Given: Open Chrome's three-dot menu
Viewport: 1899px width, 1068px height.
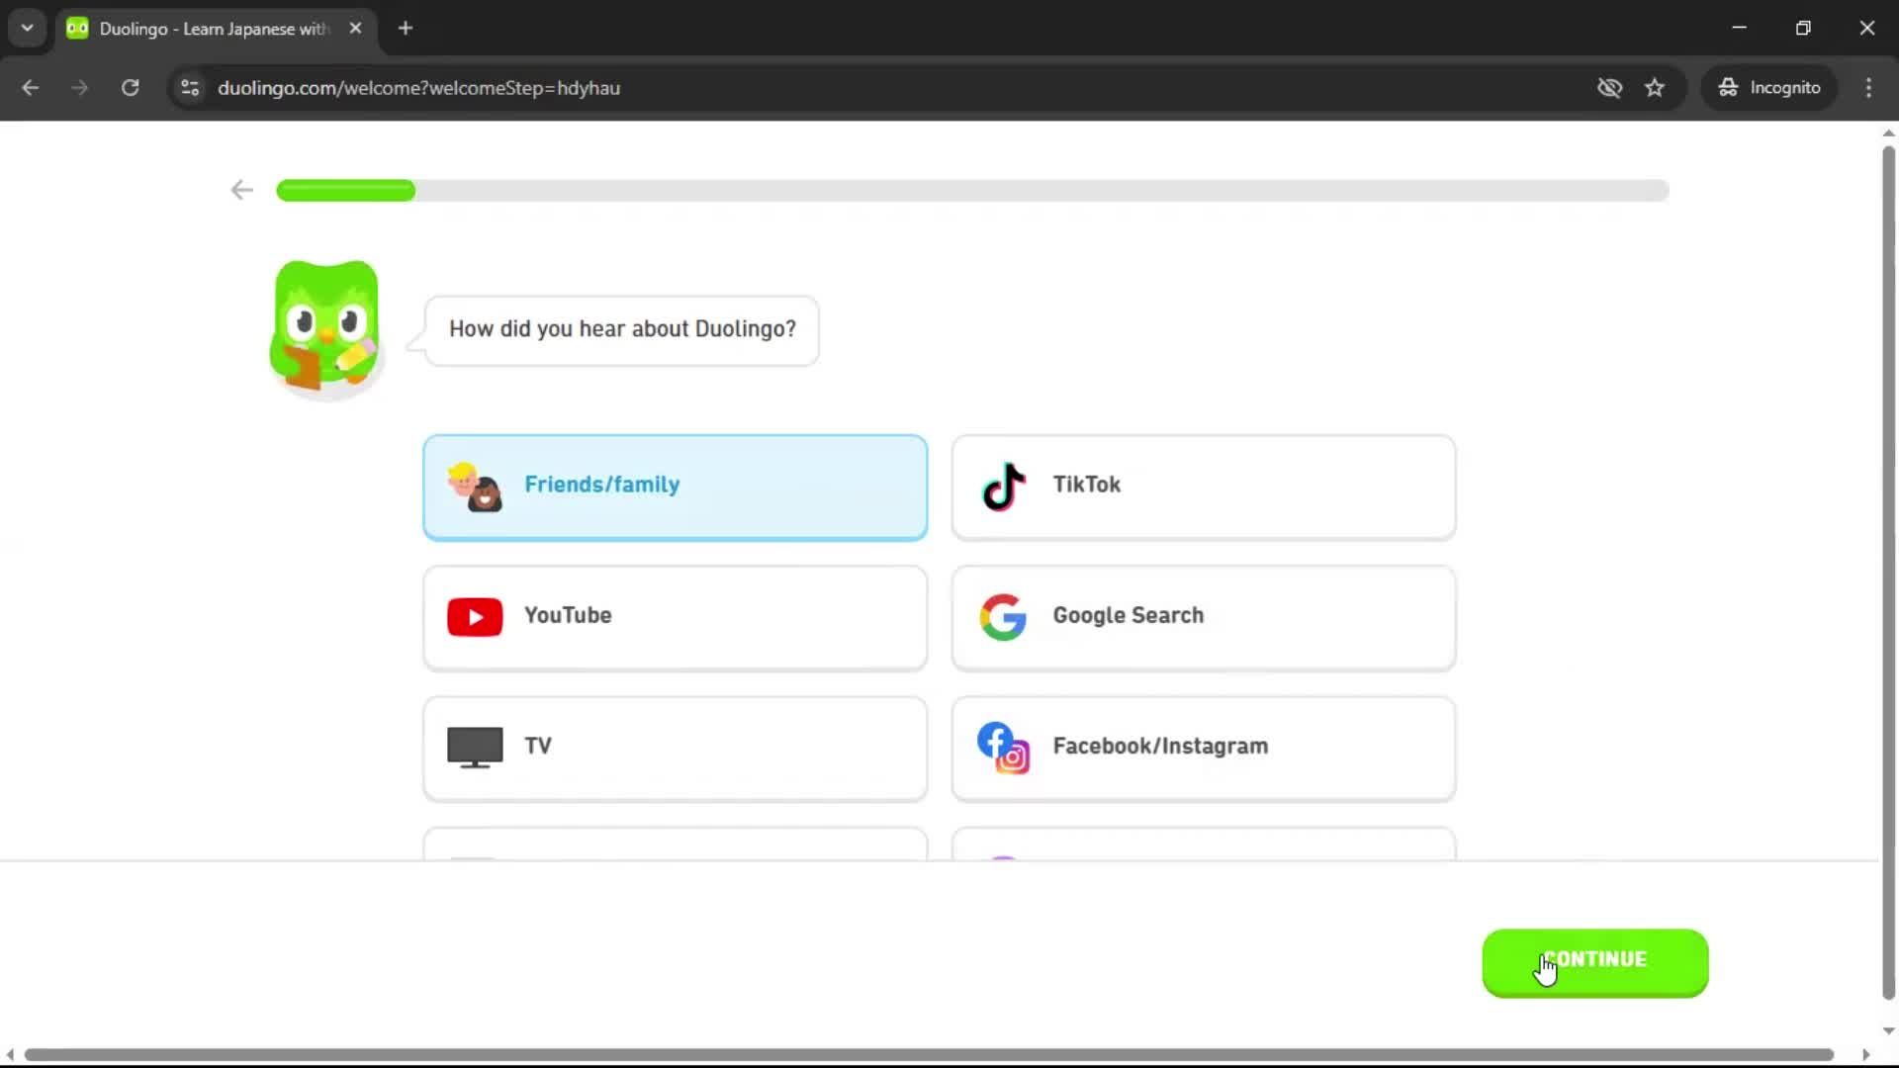Looking at the screenshot, I should (1868, 87).
